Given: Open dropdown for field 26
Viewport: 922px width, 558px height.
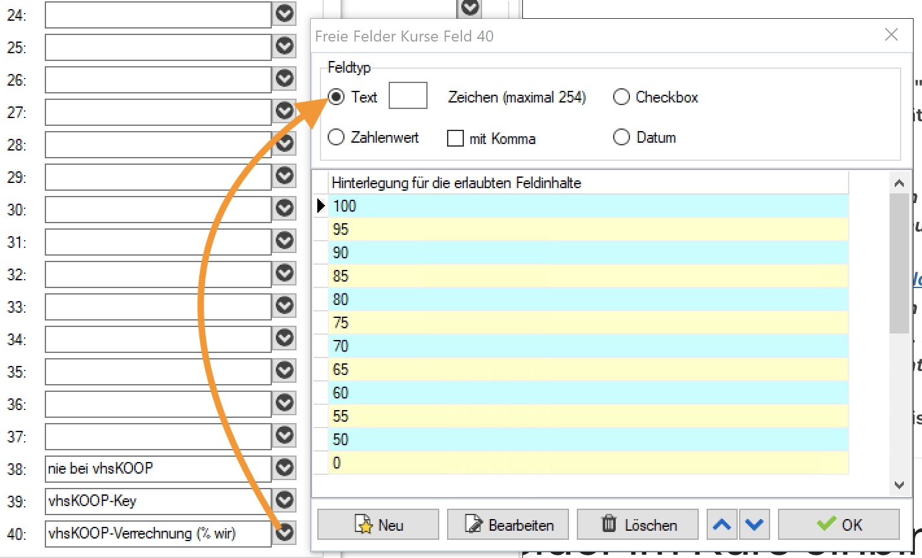Looking at the screenshot, I should tap(284, 78).
